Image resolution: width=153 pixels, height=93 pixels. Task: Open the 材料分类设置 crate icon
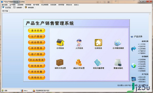click(x=60, y=63)
